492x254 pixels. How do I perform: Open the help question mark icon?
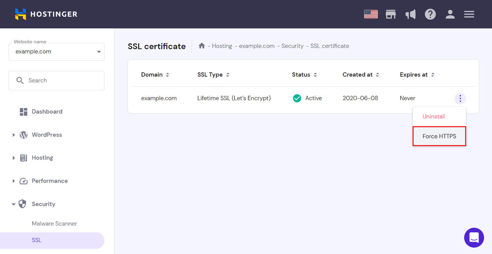(430, 14)
